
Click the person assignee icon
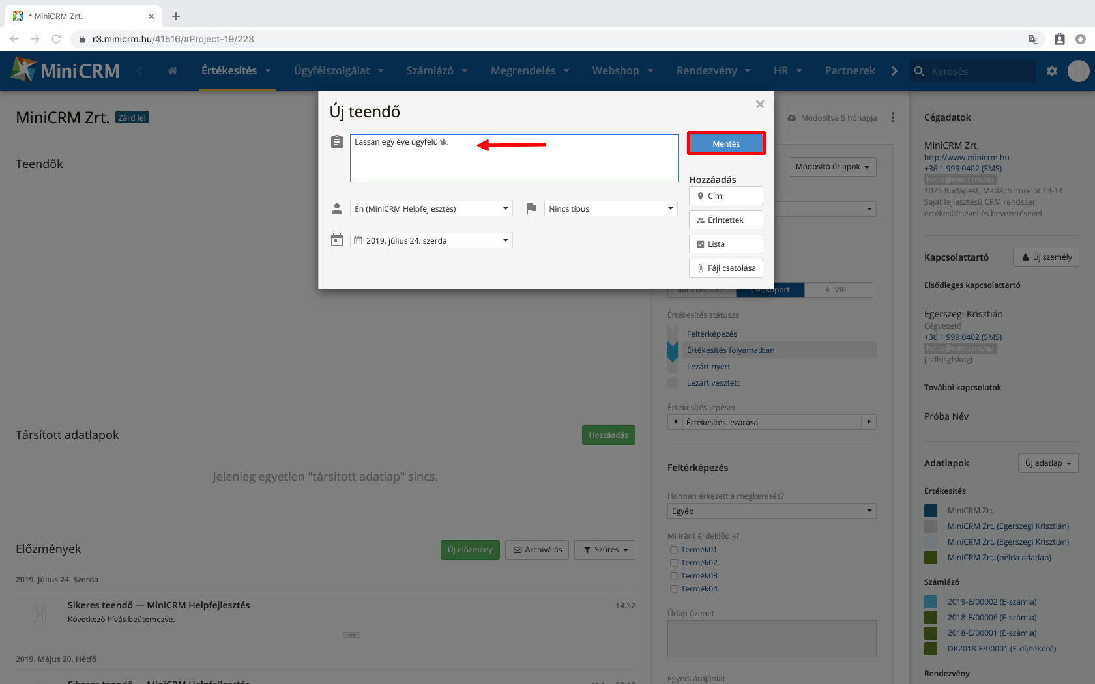(337, 208)
